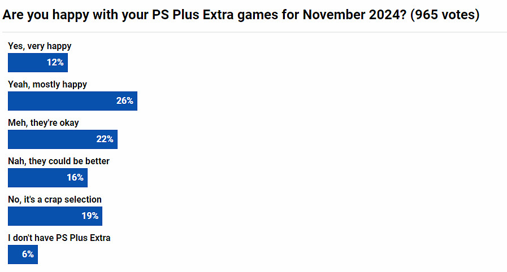This screenshot has width=507, height=272.
Task: Click the '19%' percentage text
Action: pyautogui.click(x=90, y=216)
